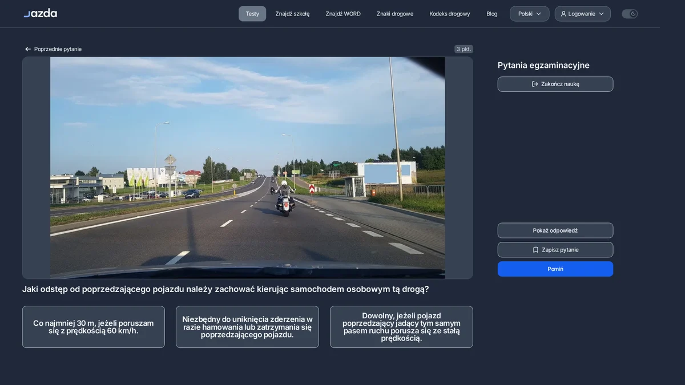Screen dimensions: 685x385
Task: Open the Testy tab
Action: (x=252, y=14)
